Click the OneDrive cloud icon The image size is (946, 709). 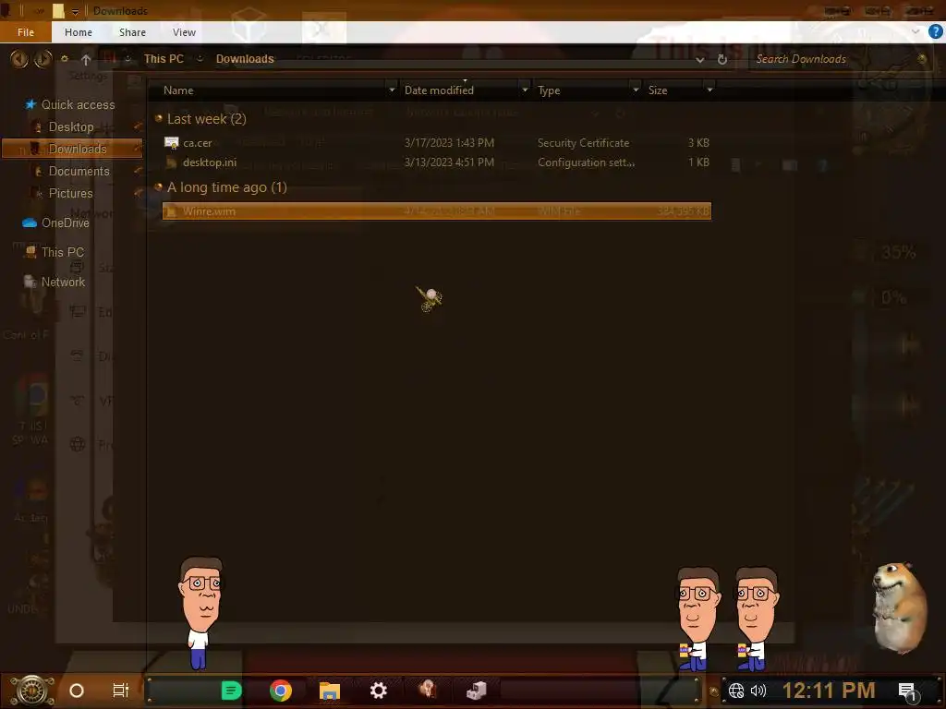[30, 222]
